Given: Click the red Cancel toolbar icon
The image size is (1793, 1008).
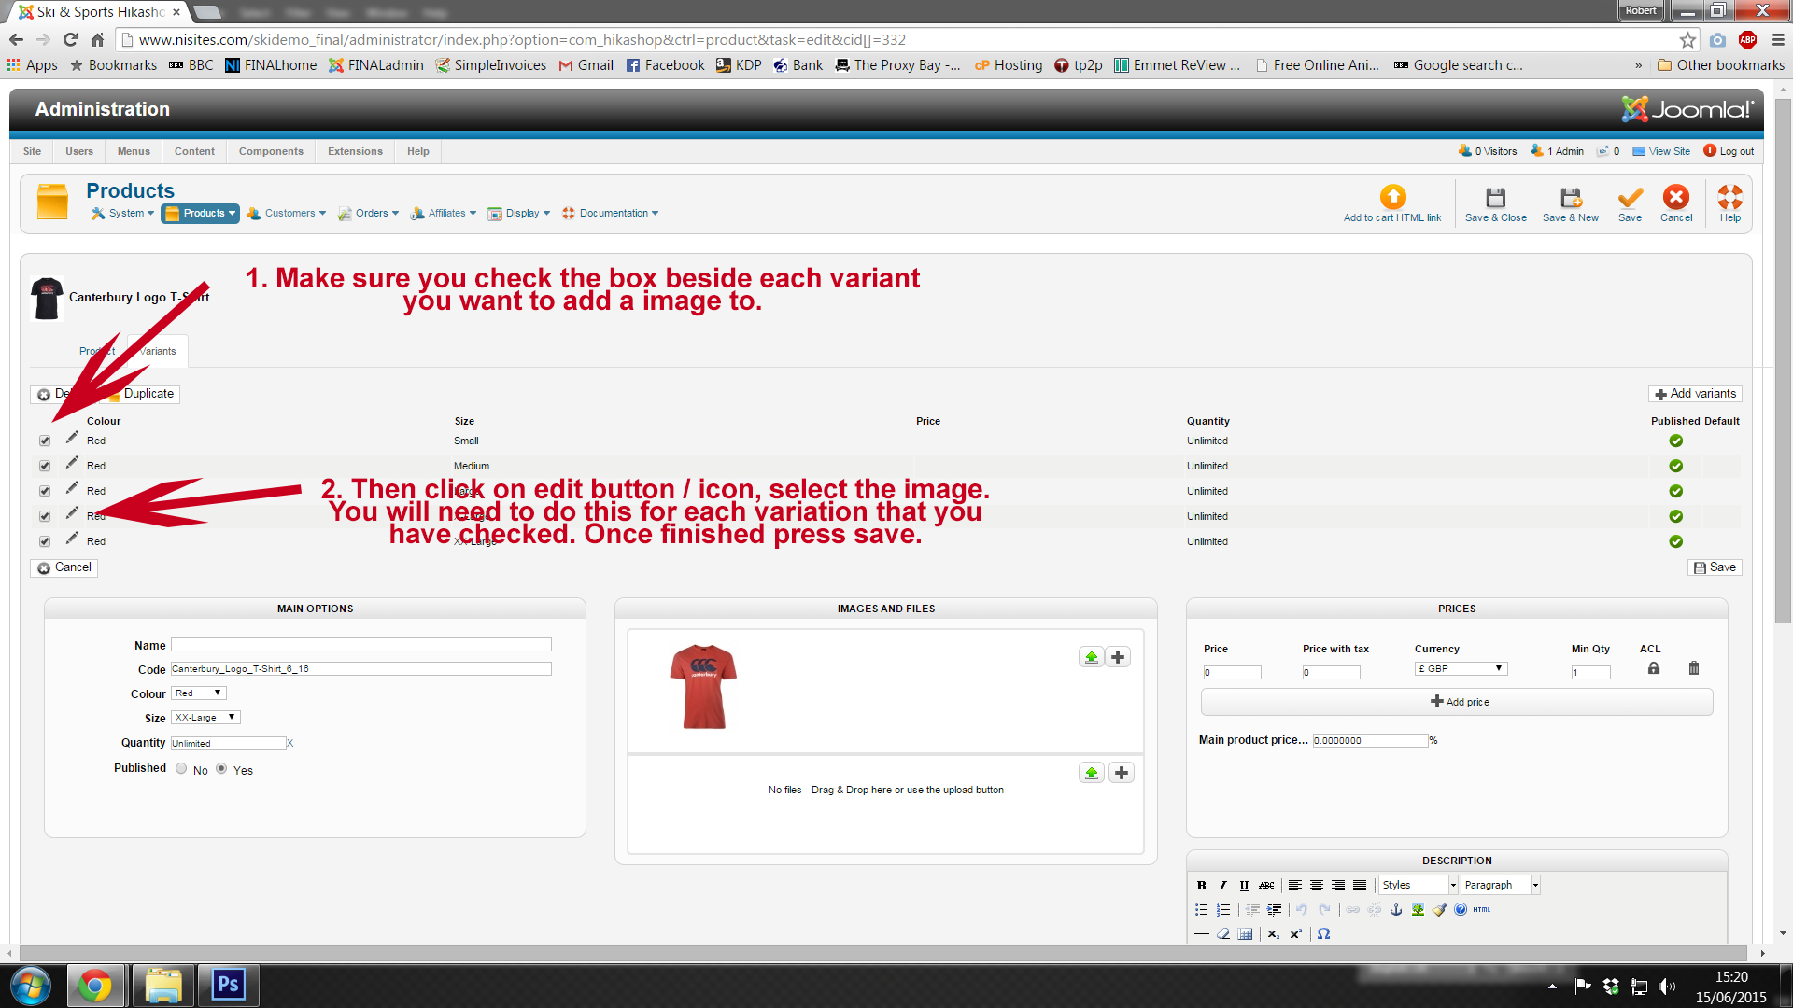Looking at the screenshot, I should (1675, 198).
